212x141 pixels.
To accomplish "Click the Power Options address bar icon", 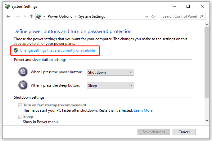I will coord(39,17).
